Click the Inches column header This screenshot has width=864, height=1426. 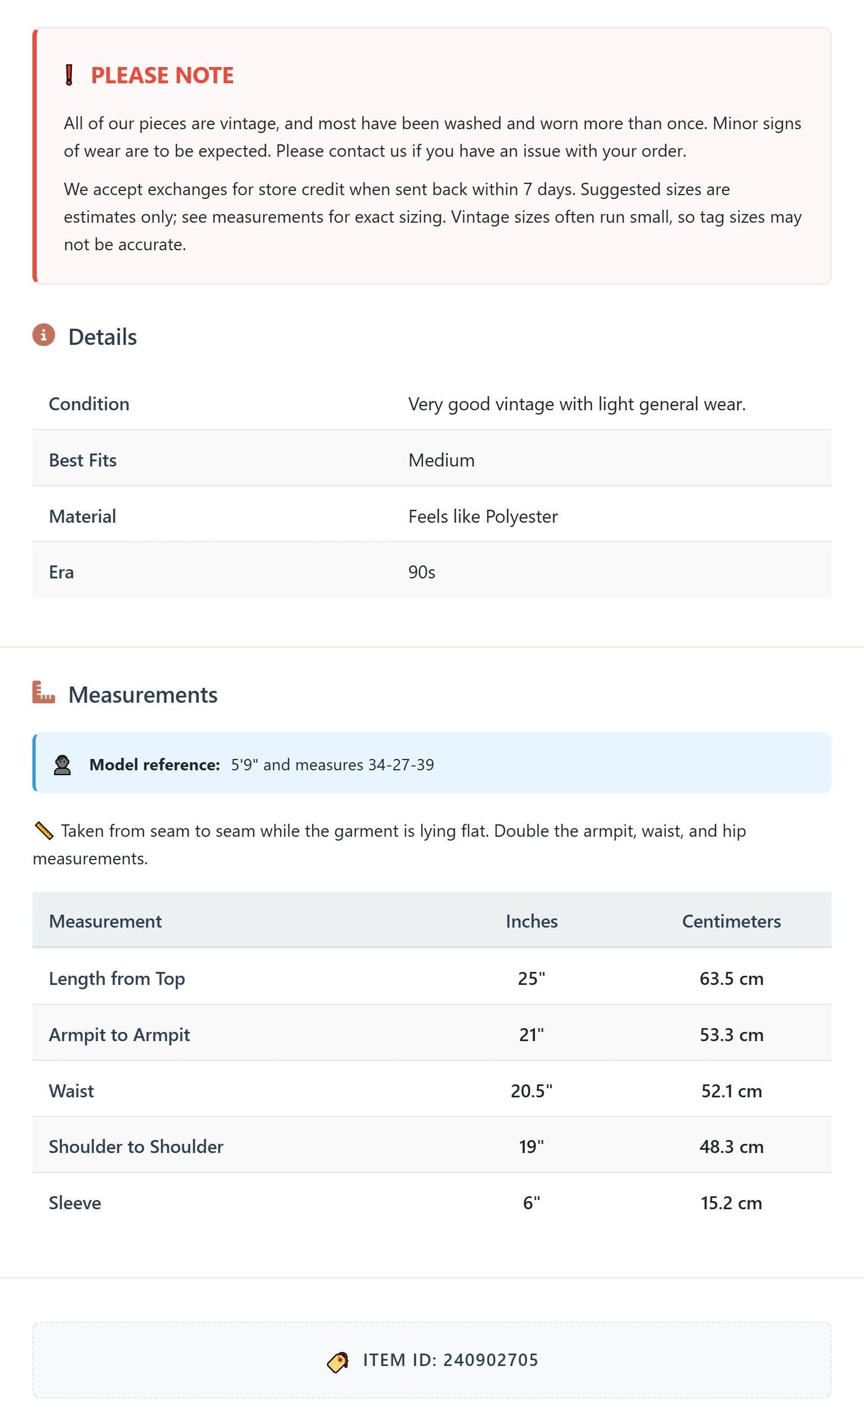531,921
